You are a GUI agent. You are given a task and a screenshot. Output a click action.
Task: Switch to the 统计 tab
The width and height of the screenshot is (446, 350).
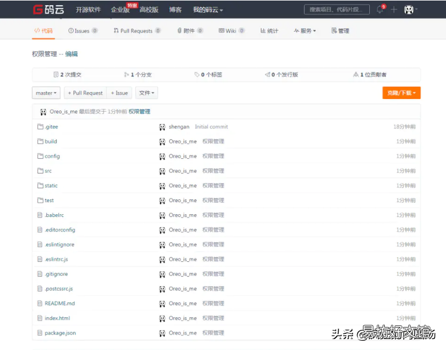[x=269, y=31]
